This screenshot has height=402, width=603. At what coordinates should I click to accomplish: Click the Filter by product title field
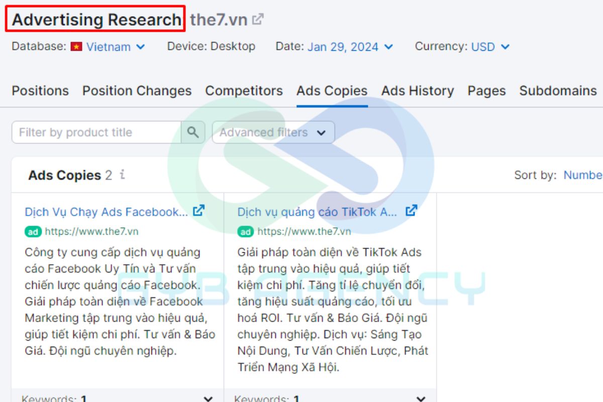(x=96, y=132)
